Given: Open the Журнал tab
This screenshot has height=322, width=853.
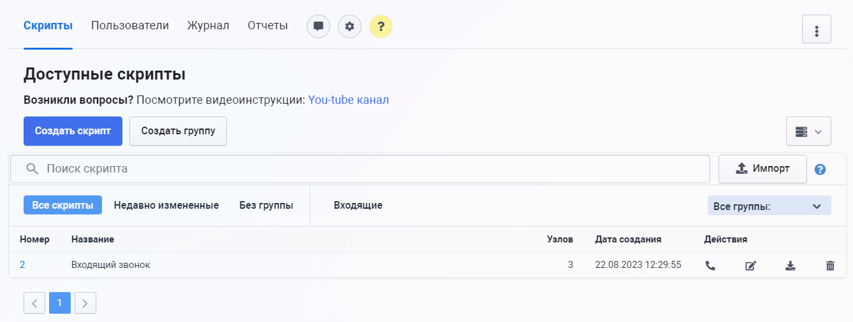Looking at the screenshot, I should 208,26.
